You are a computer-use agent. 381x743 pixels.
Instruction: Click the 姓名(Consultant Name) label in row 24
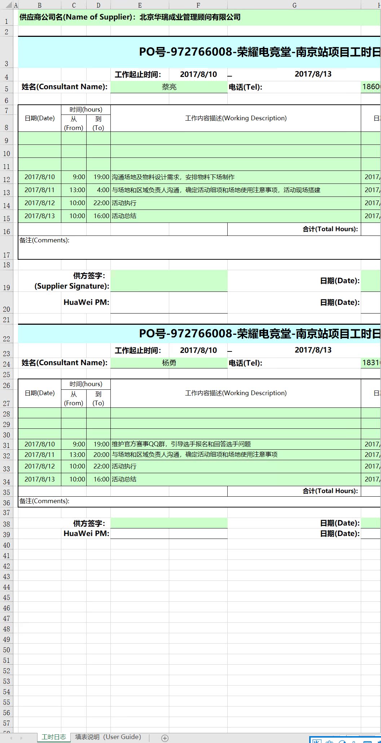click(65, 363)
